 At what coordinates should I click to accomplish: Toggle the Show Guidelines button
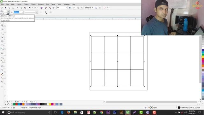coord(82,8)
